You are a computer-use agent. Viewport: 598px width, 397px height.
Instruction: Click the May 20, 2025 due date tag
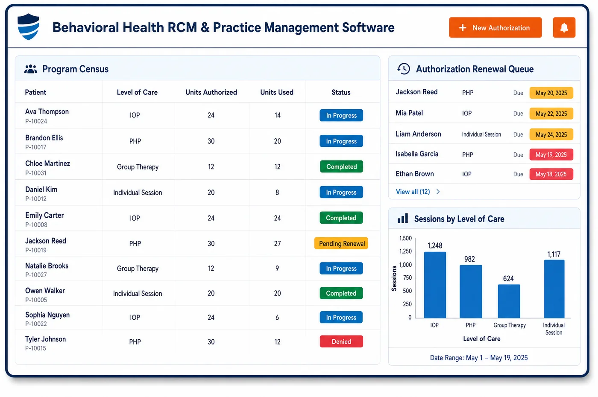551,93
